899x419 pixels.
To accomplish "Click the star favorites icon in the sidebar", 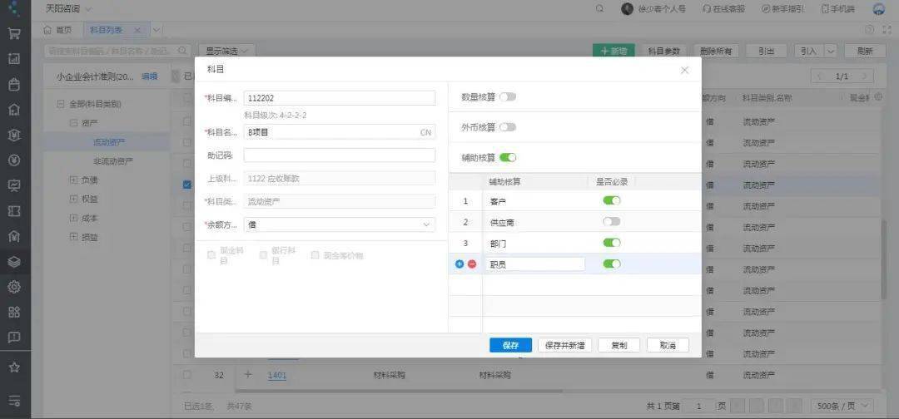I will 14,367.
